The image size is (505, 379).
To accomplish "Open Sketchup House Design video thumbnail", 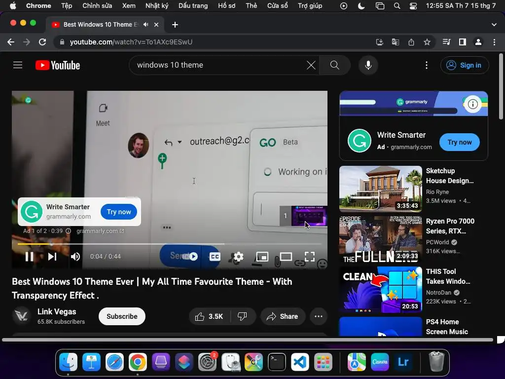I will [380, 189].
